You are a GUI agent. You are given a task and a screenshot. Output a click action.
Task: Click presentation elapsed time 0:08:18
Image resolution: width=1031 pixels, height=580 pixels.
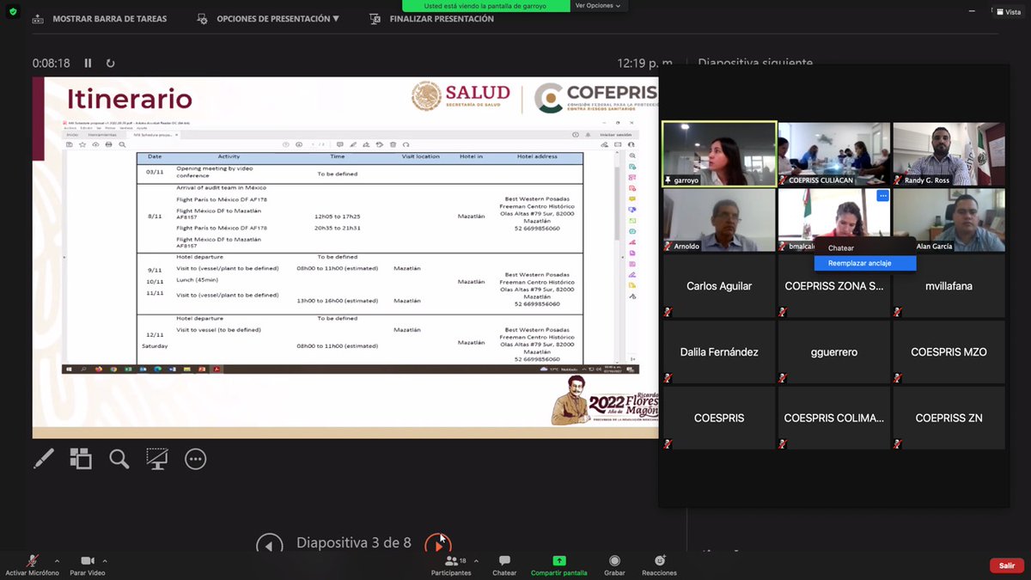(51, 64)
